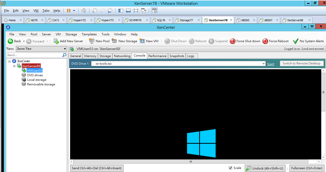Open the No System Alerts indicator
The width and height of the screenshot is (326, 172).
pos(308,41)
